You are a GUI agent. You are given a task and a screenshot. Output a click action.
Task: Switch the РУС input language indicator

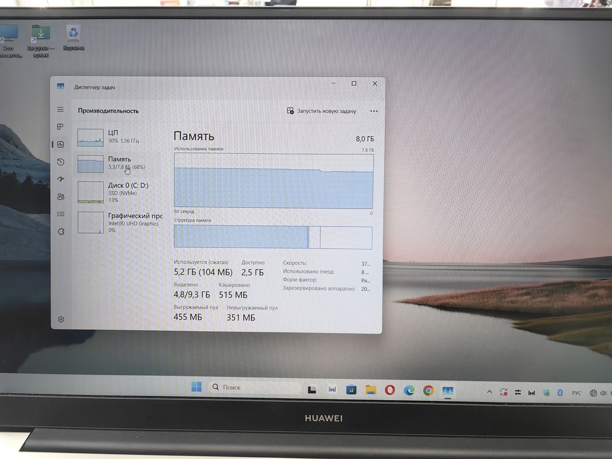coord(577,393)
